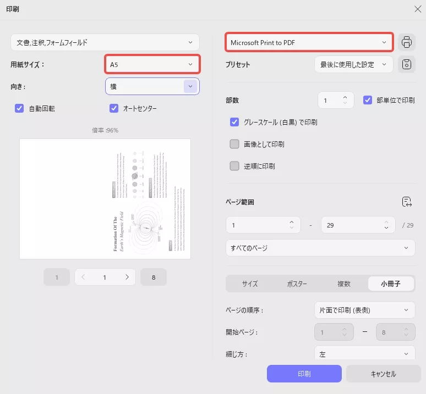The height and width of the screenshot is (394, 426).
Task: Go to previous preview page arrow
Action: 83,277
